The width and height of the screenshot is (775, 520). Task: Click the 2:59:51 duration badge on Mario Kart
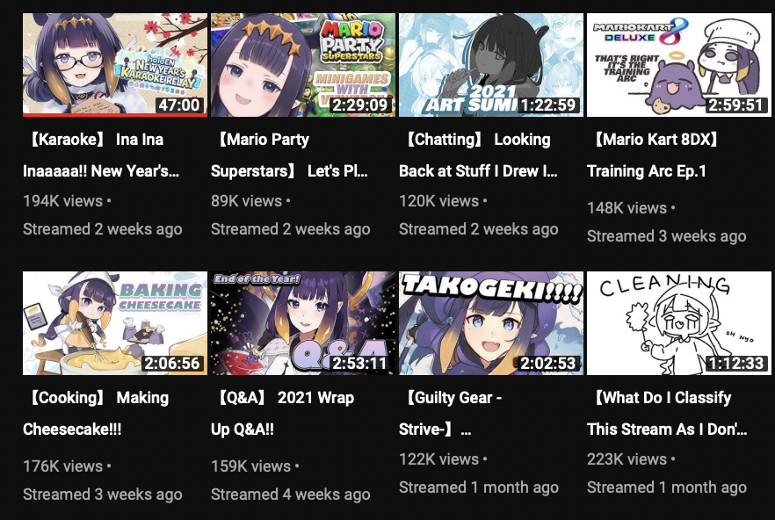[x=735, y=105]
